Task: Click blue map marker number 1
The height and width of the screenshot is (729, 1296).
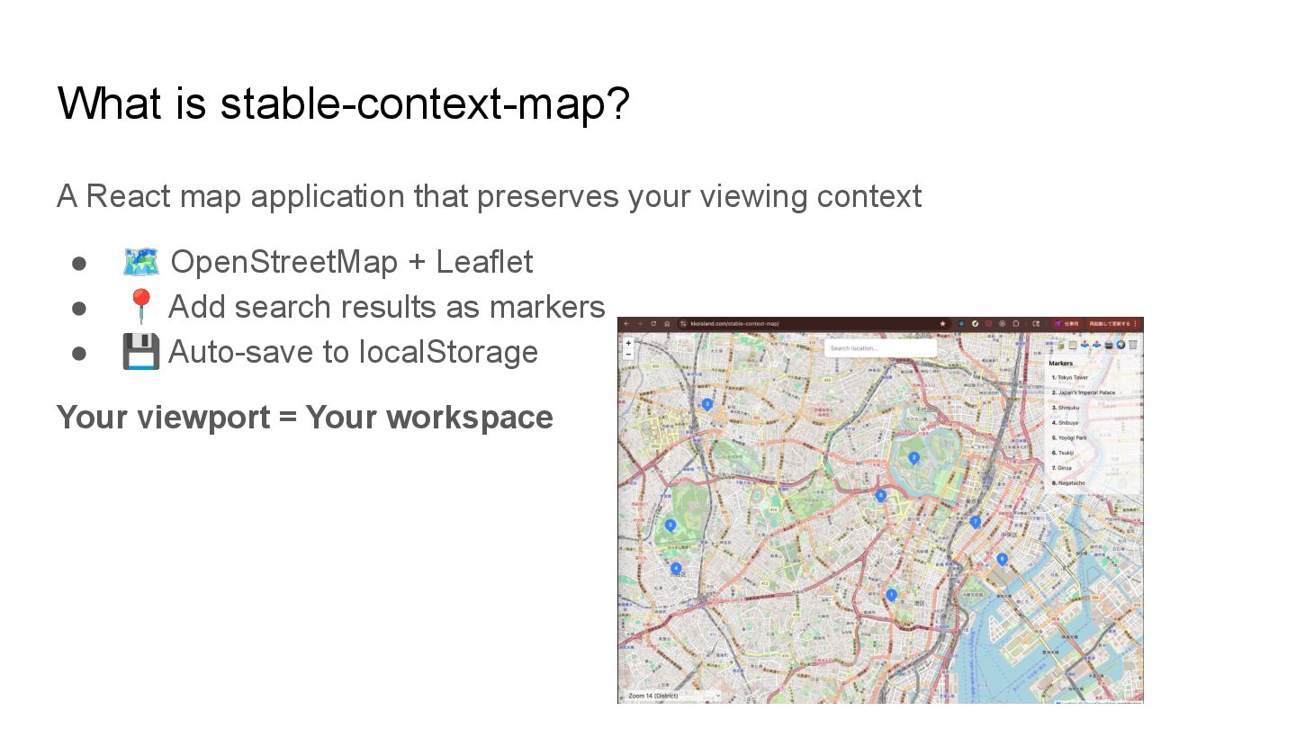Action: click(891, 595)
